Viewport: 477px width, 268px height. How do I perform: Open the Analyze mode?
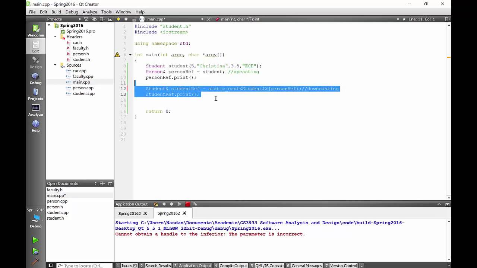[35, 110]
